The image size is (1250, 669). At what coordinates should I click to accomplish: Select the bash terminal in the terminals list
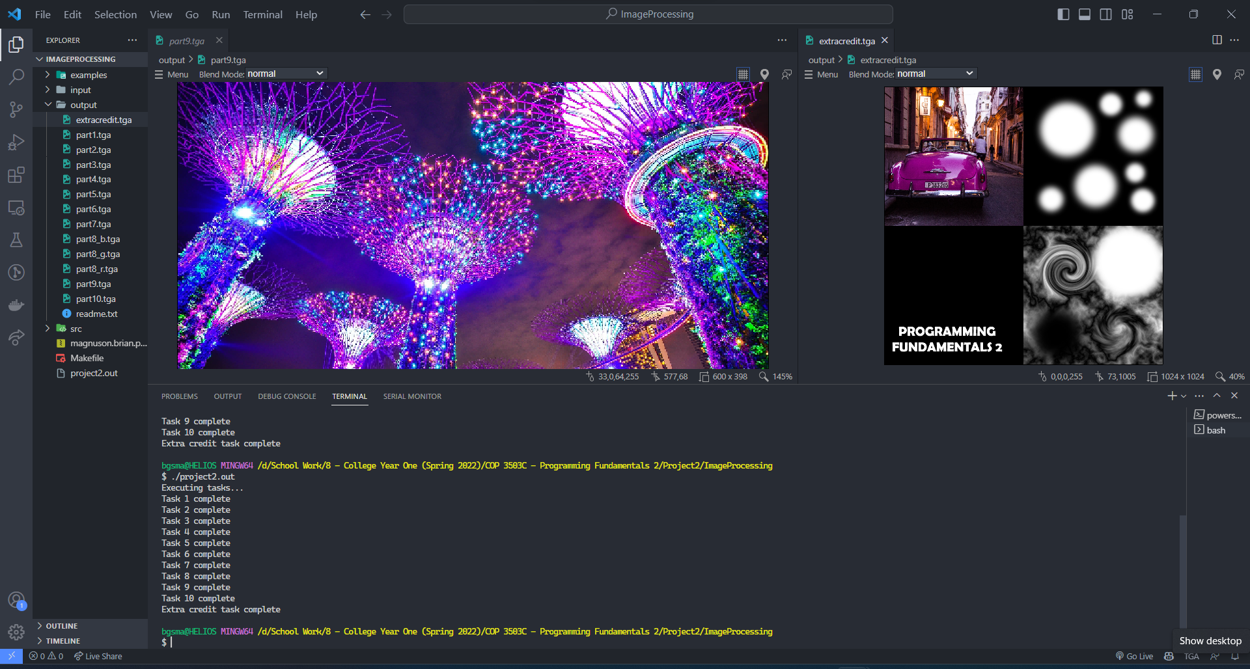click(1215, 430)
